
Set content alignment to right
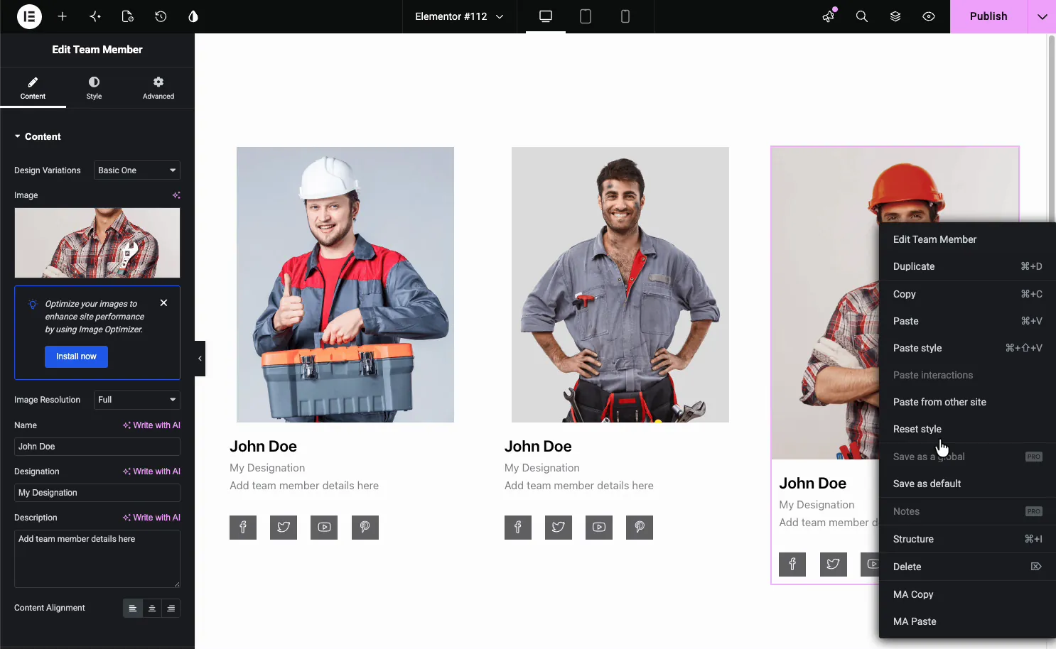tap(171, 609)
